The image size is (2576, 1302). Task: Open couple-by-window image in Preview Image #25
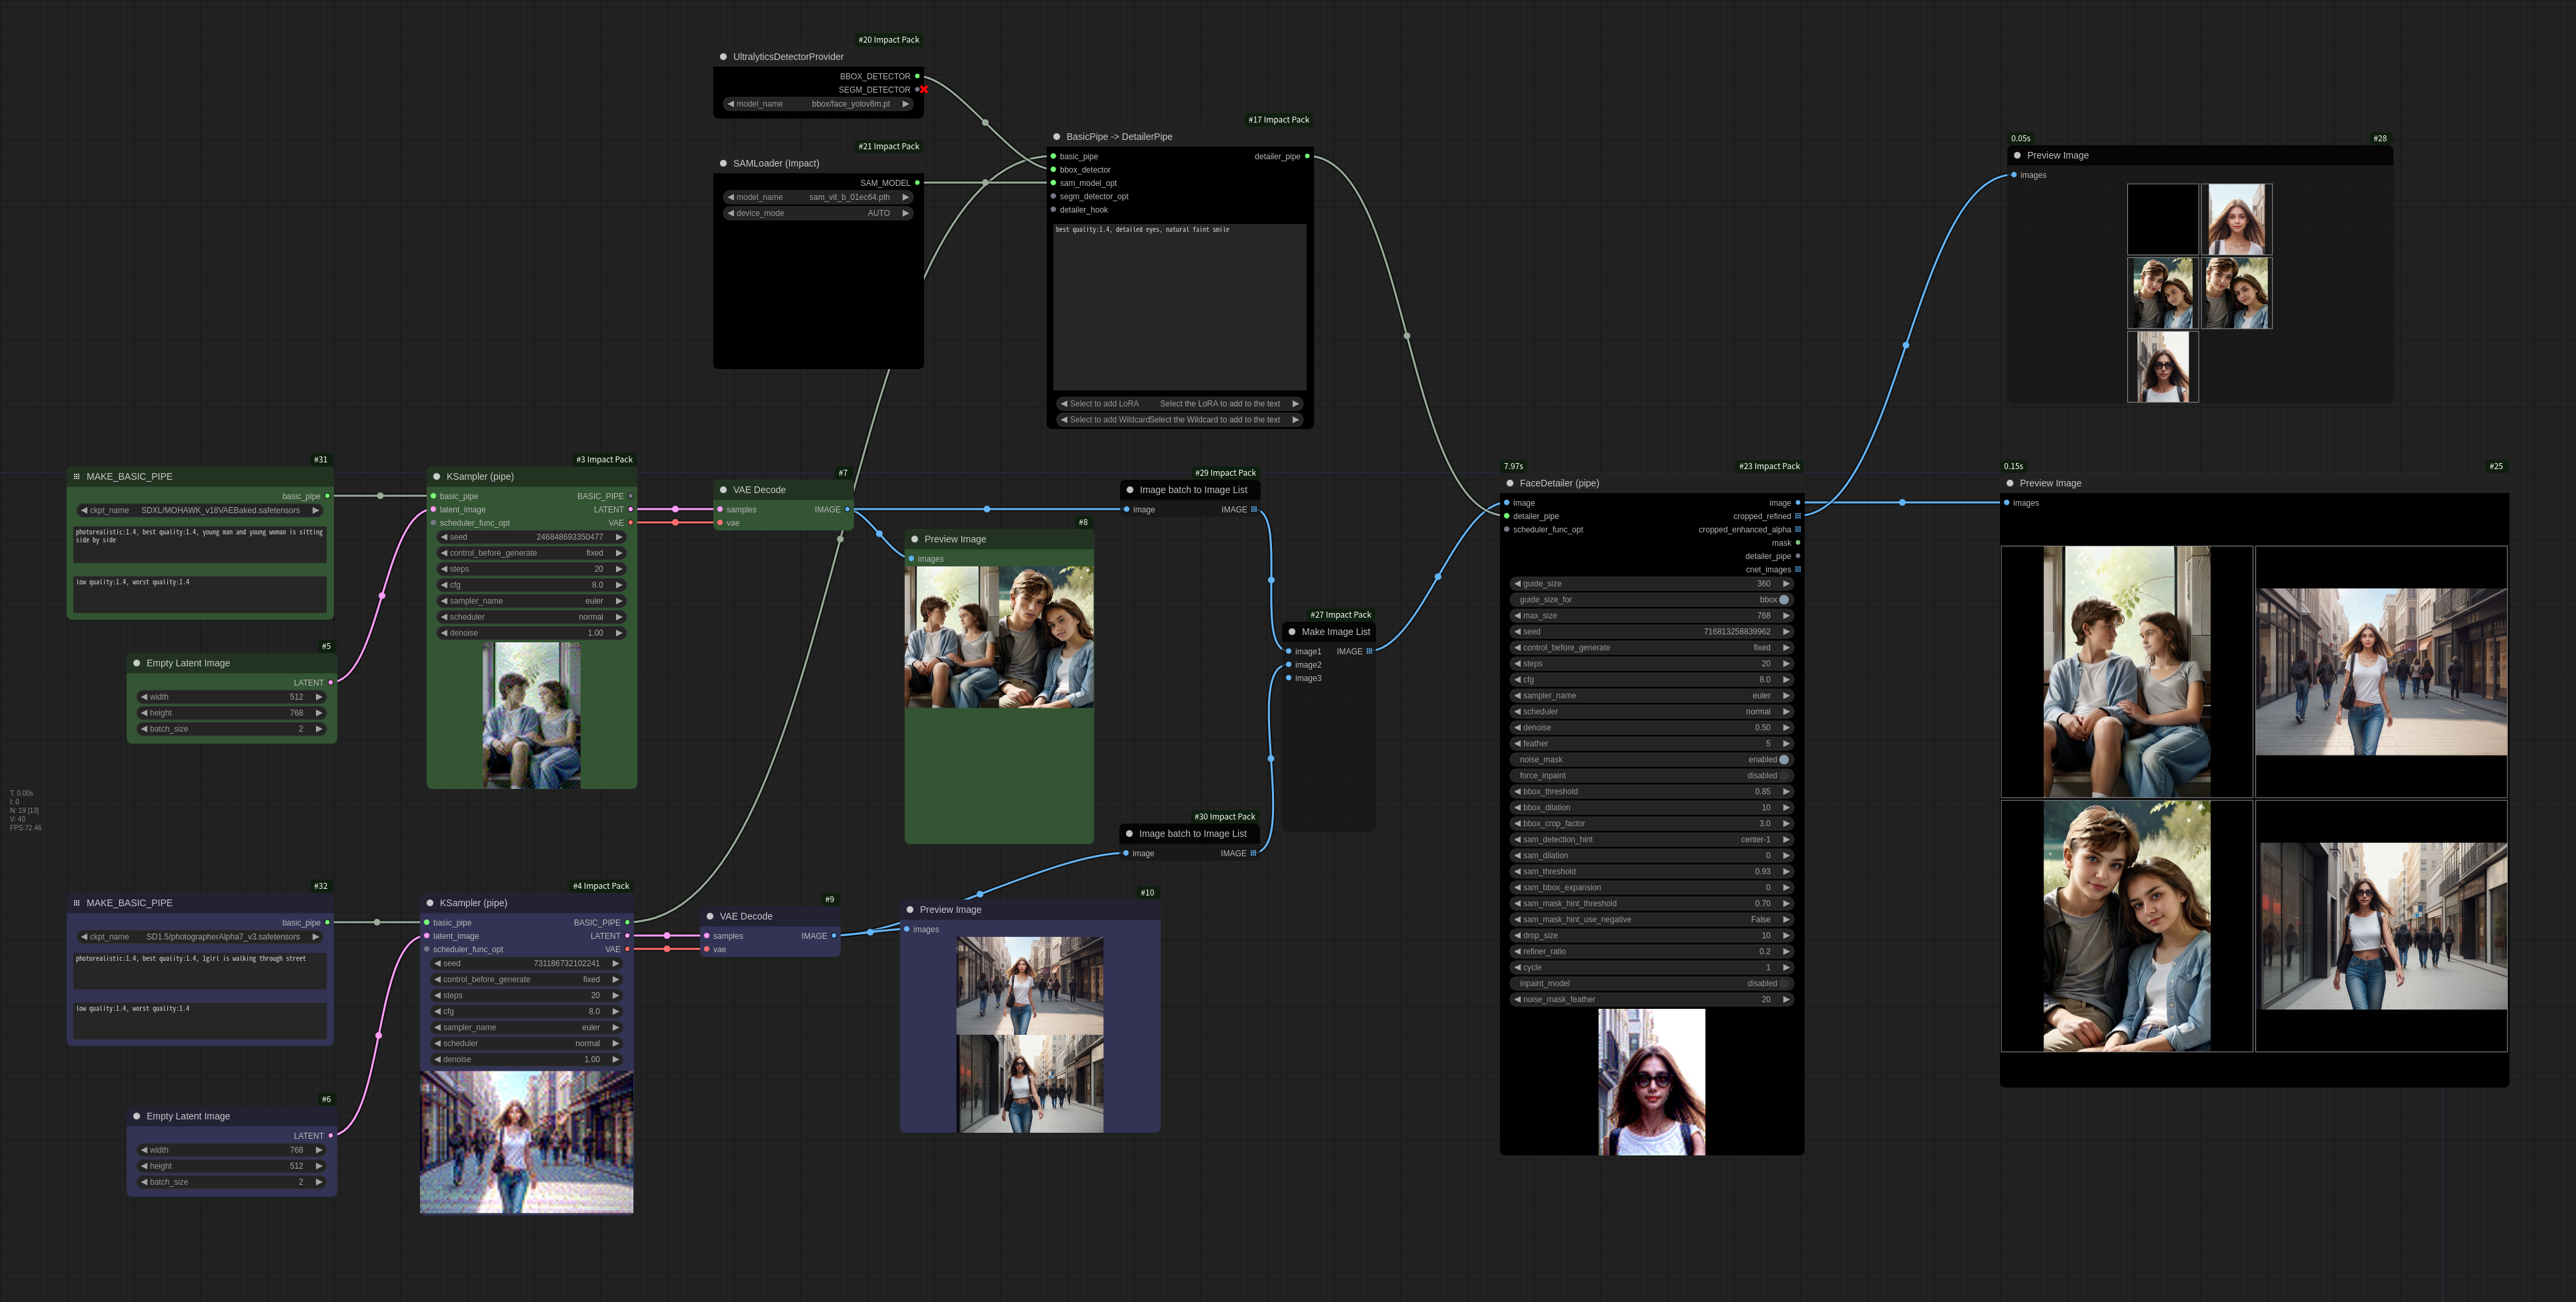click(2127, 672)
